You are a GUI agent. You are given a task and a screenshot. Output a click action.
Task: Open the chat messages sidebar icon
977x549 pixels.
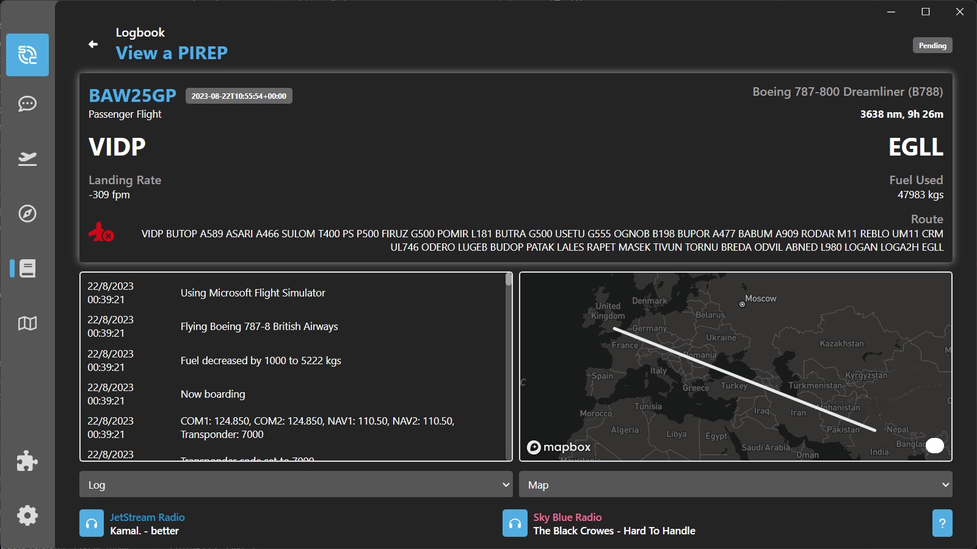(27, 104)
